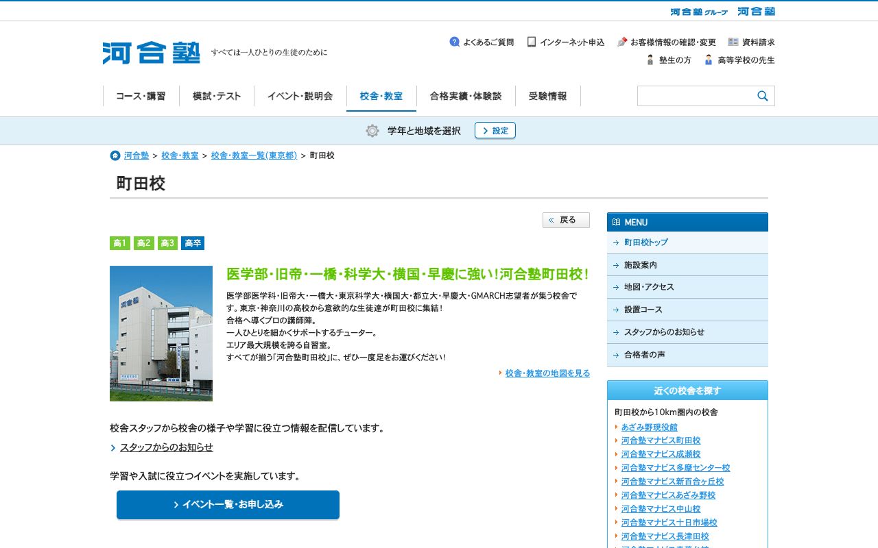Open the 河合塾マナビス中山校 link
The image size is (878, 548).
click(661, 509)
